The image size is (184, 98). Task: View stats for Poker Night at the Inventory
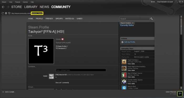point(131,70)
